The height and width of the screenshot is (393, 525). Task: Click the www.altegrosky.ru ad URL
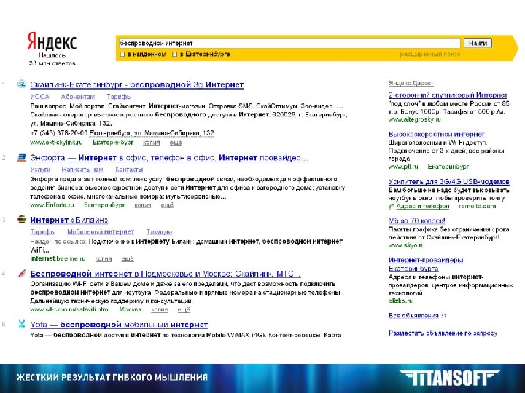pos(414,119)
